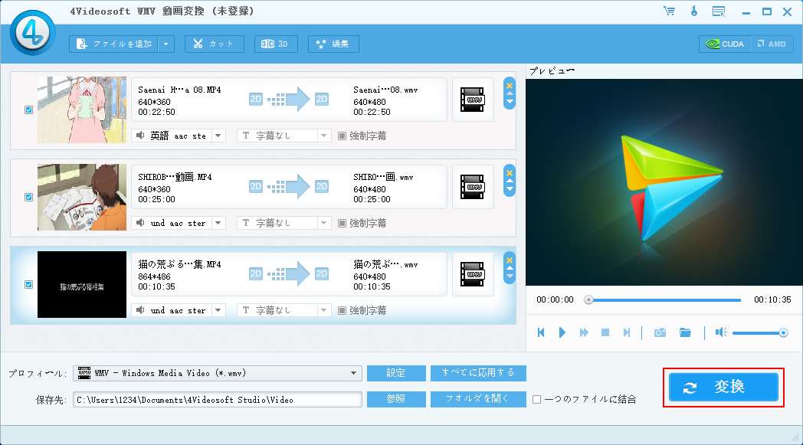
Task: Click the shopping cart purchase icon
Action: tap(670, 11)
